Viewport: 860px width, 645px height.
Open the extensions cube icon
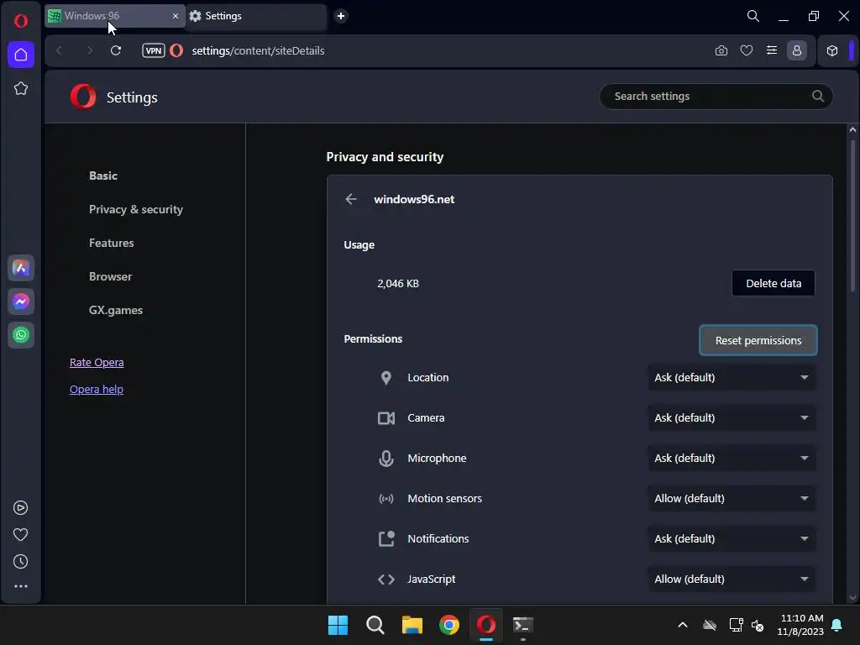pos(832,50)
